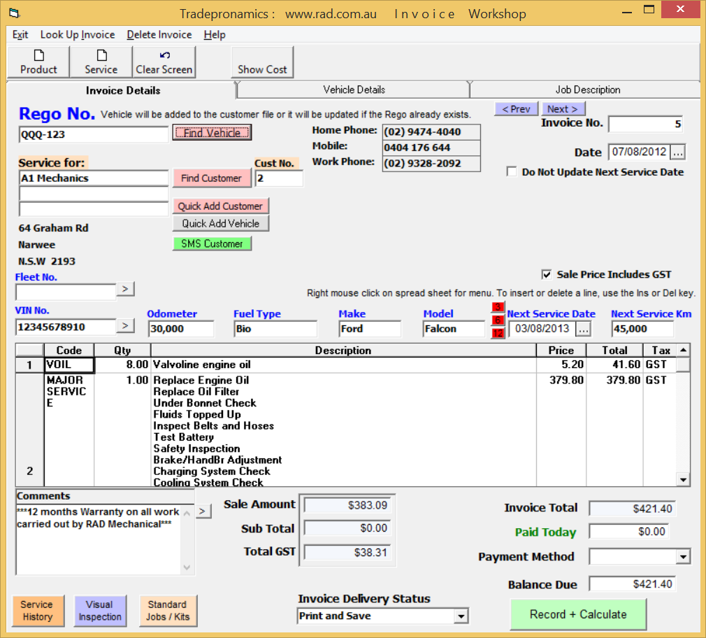Viewport: 706px width, 638px height.
Task: Open the invoice Date picker ellipsis button
Action: (x=678, y=152)
